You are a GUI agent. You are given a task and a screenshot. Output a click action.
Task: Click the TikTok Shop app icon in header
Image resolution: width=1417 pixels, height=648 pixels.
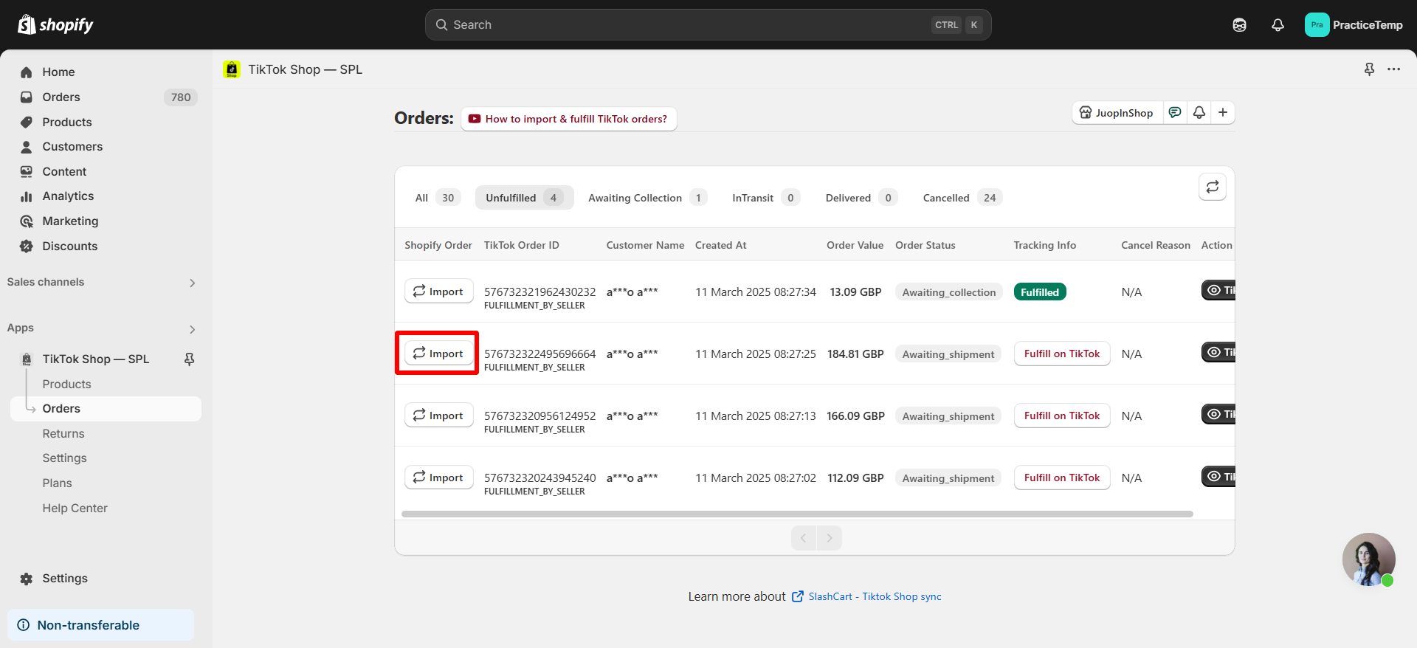coord(232,69)
